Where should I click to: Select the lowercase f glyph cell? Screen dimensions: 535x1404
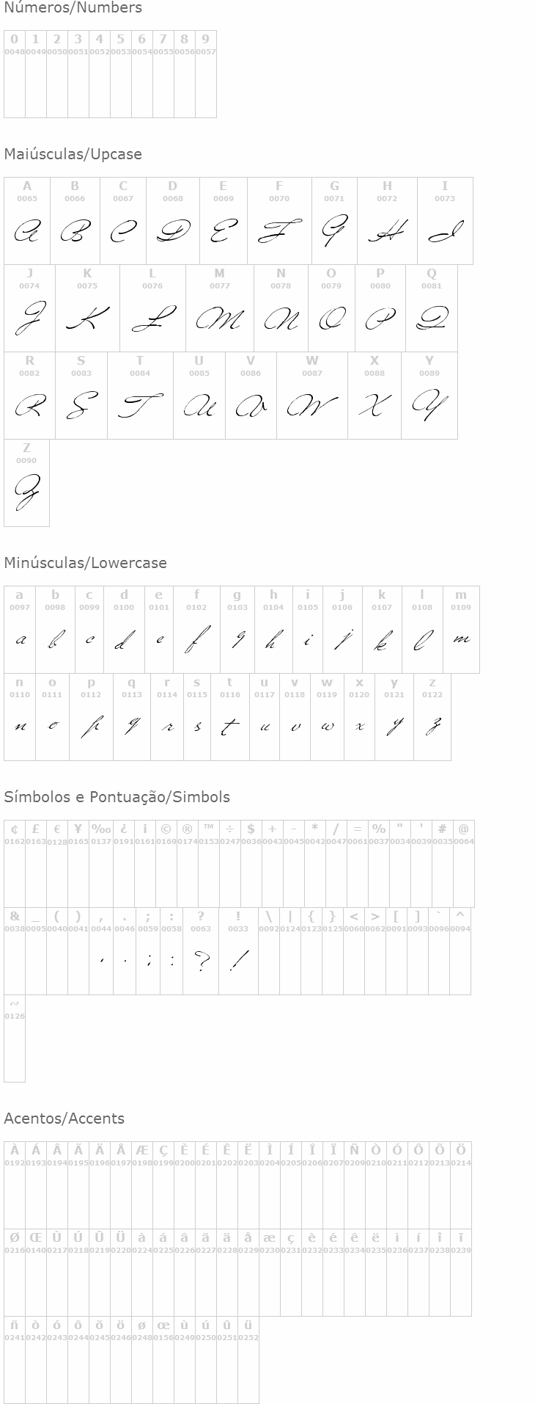click(x=197, y=630)
